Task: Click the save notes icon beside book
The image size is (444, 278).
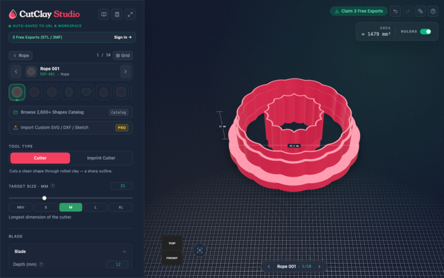Action: (x=117, y=14)
